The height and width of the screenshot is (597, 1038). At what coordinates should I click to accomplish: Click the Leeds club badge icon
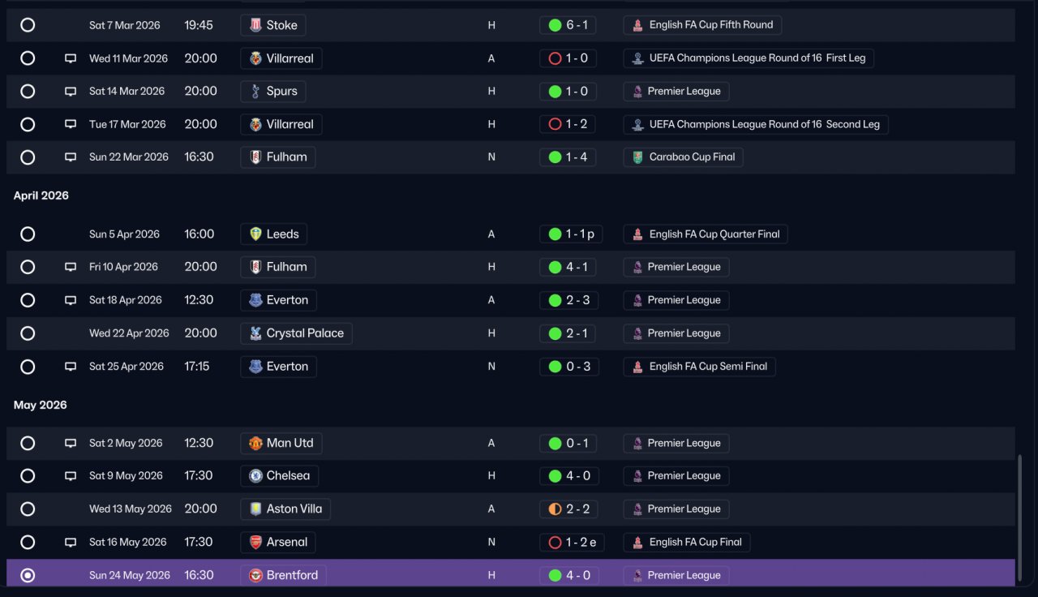coord(255,234)
